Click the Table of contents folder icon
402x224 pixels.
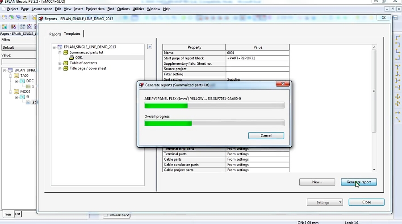66,63
